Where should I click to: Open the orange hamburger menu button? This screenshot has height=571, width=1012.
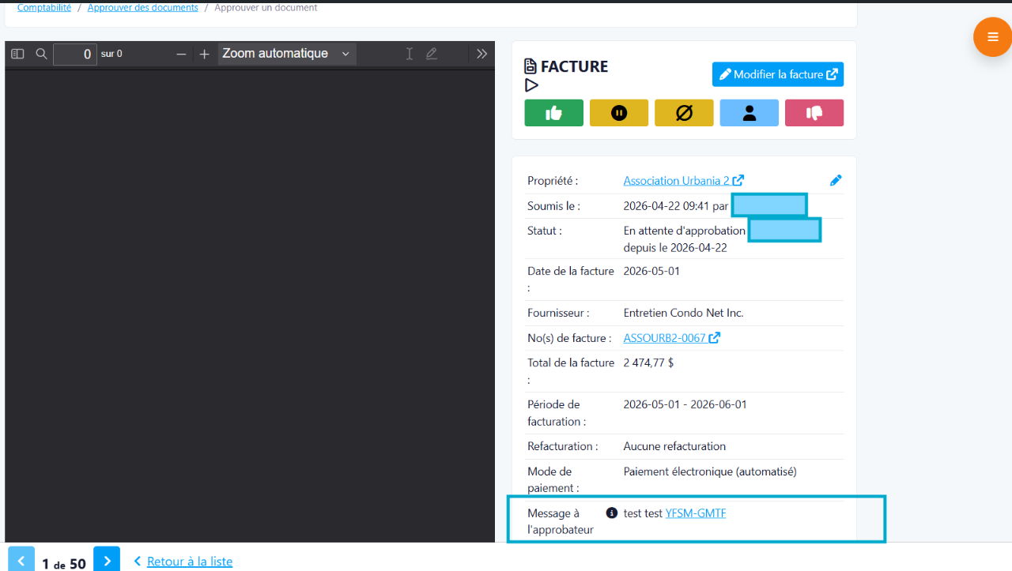pos(992,37)
